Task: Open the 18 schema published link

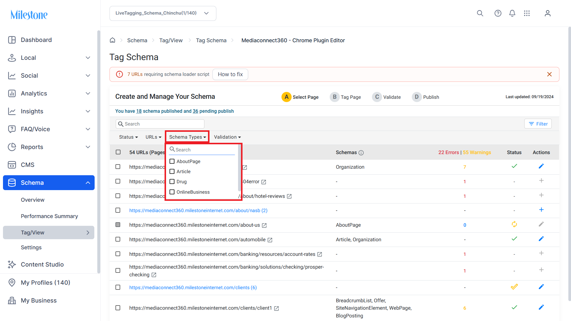Action: tap(139, 111)
